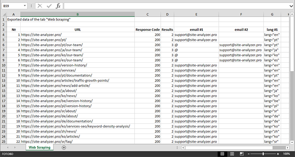Screen dimensions: 295x157
Task: Click the 'Results' header cell
Action: (167, 29)
